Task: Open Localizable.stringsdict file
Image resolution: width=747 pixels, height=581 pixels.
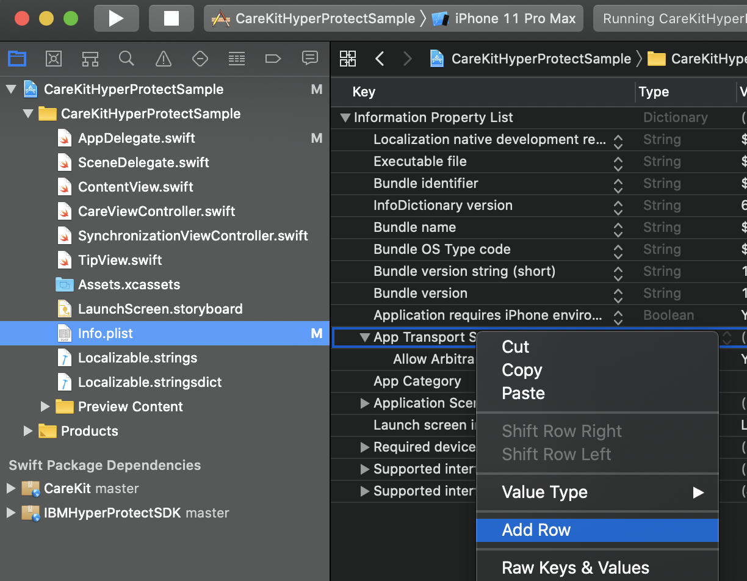Action: (x=150, y=382)
